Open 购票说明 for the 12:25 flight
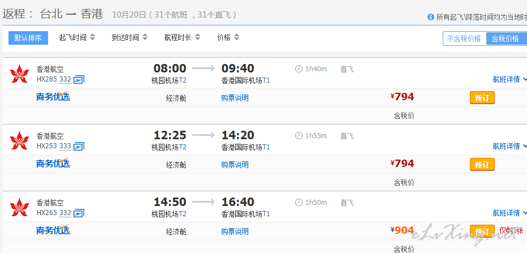The height and width of the screenshot is (253, 527). click(235, 165)
